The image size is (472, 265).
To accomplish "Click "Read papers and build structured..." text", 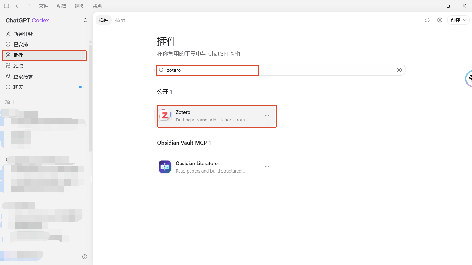I will pyautogui.click(x=210, y=171).
